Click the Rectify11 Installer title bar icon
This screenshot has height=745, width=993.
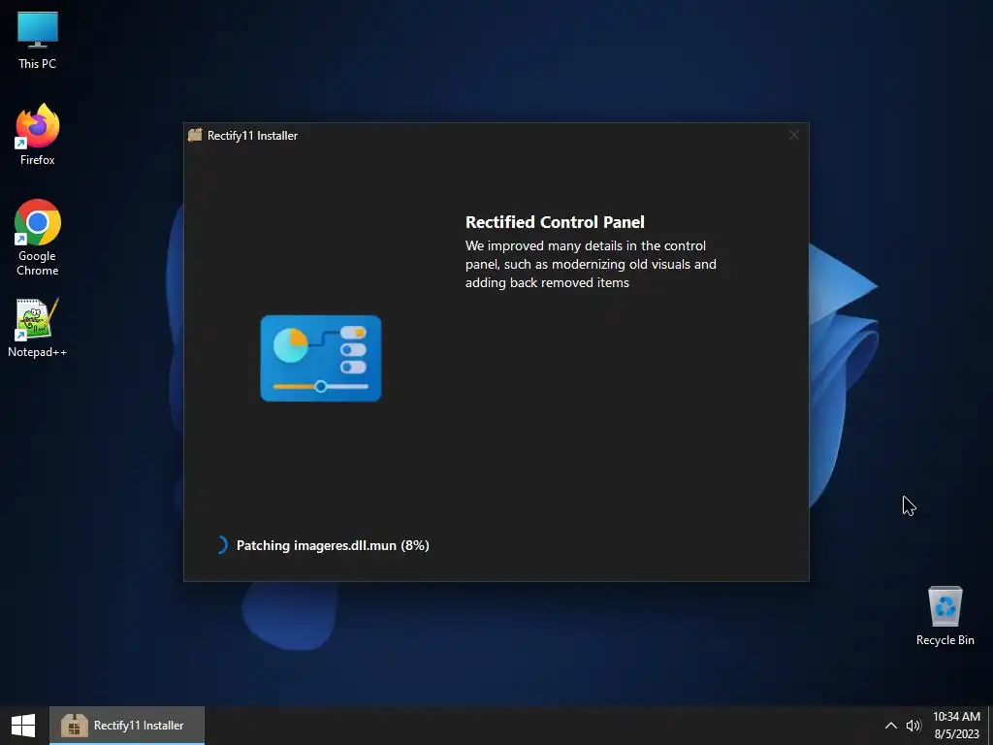195,135
